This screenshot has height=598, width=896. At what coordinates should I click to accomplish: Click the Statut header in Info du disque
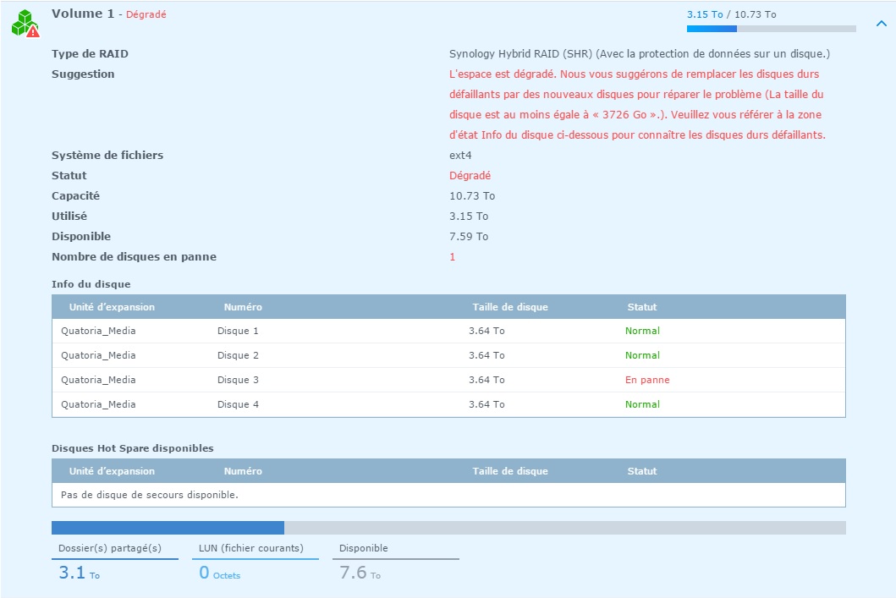(x=641, y=307)
